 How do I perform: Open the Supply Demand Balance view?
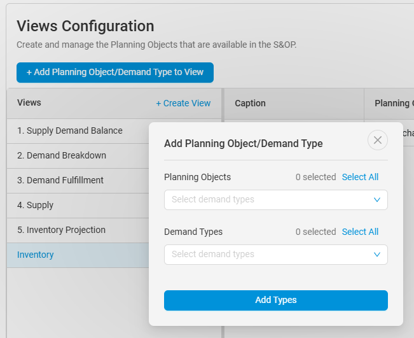[x=70, y=130]
